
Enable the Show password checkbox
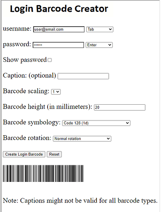point(50,60)
